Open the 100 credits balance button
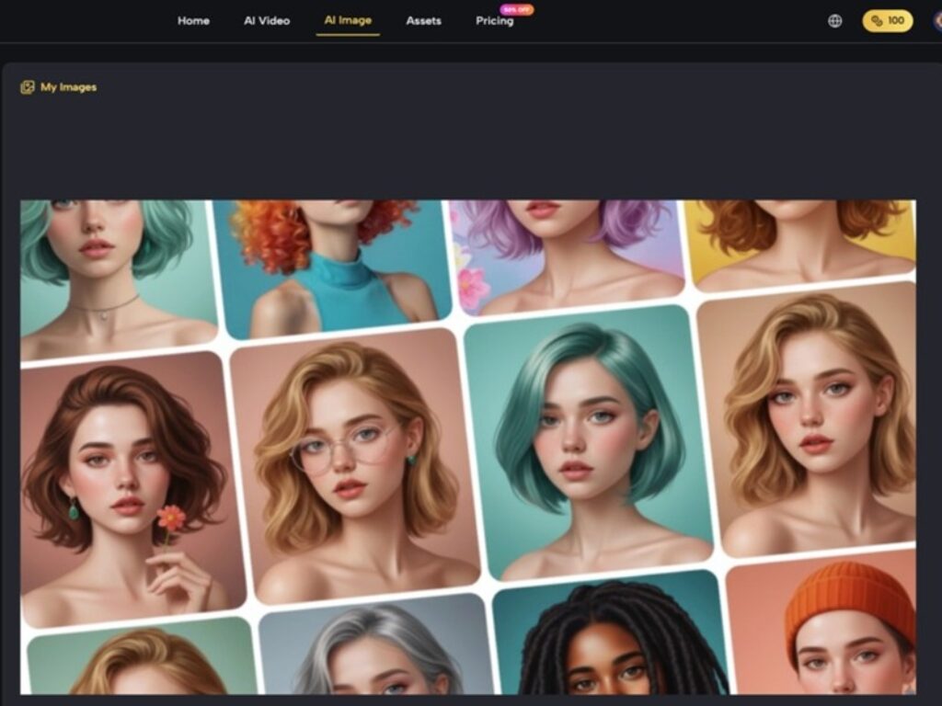942x706 pixels. pyautogui.click(x=887, y=21)
